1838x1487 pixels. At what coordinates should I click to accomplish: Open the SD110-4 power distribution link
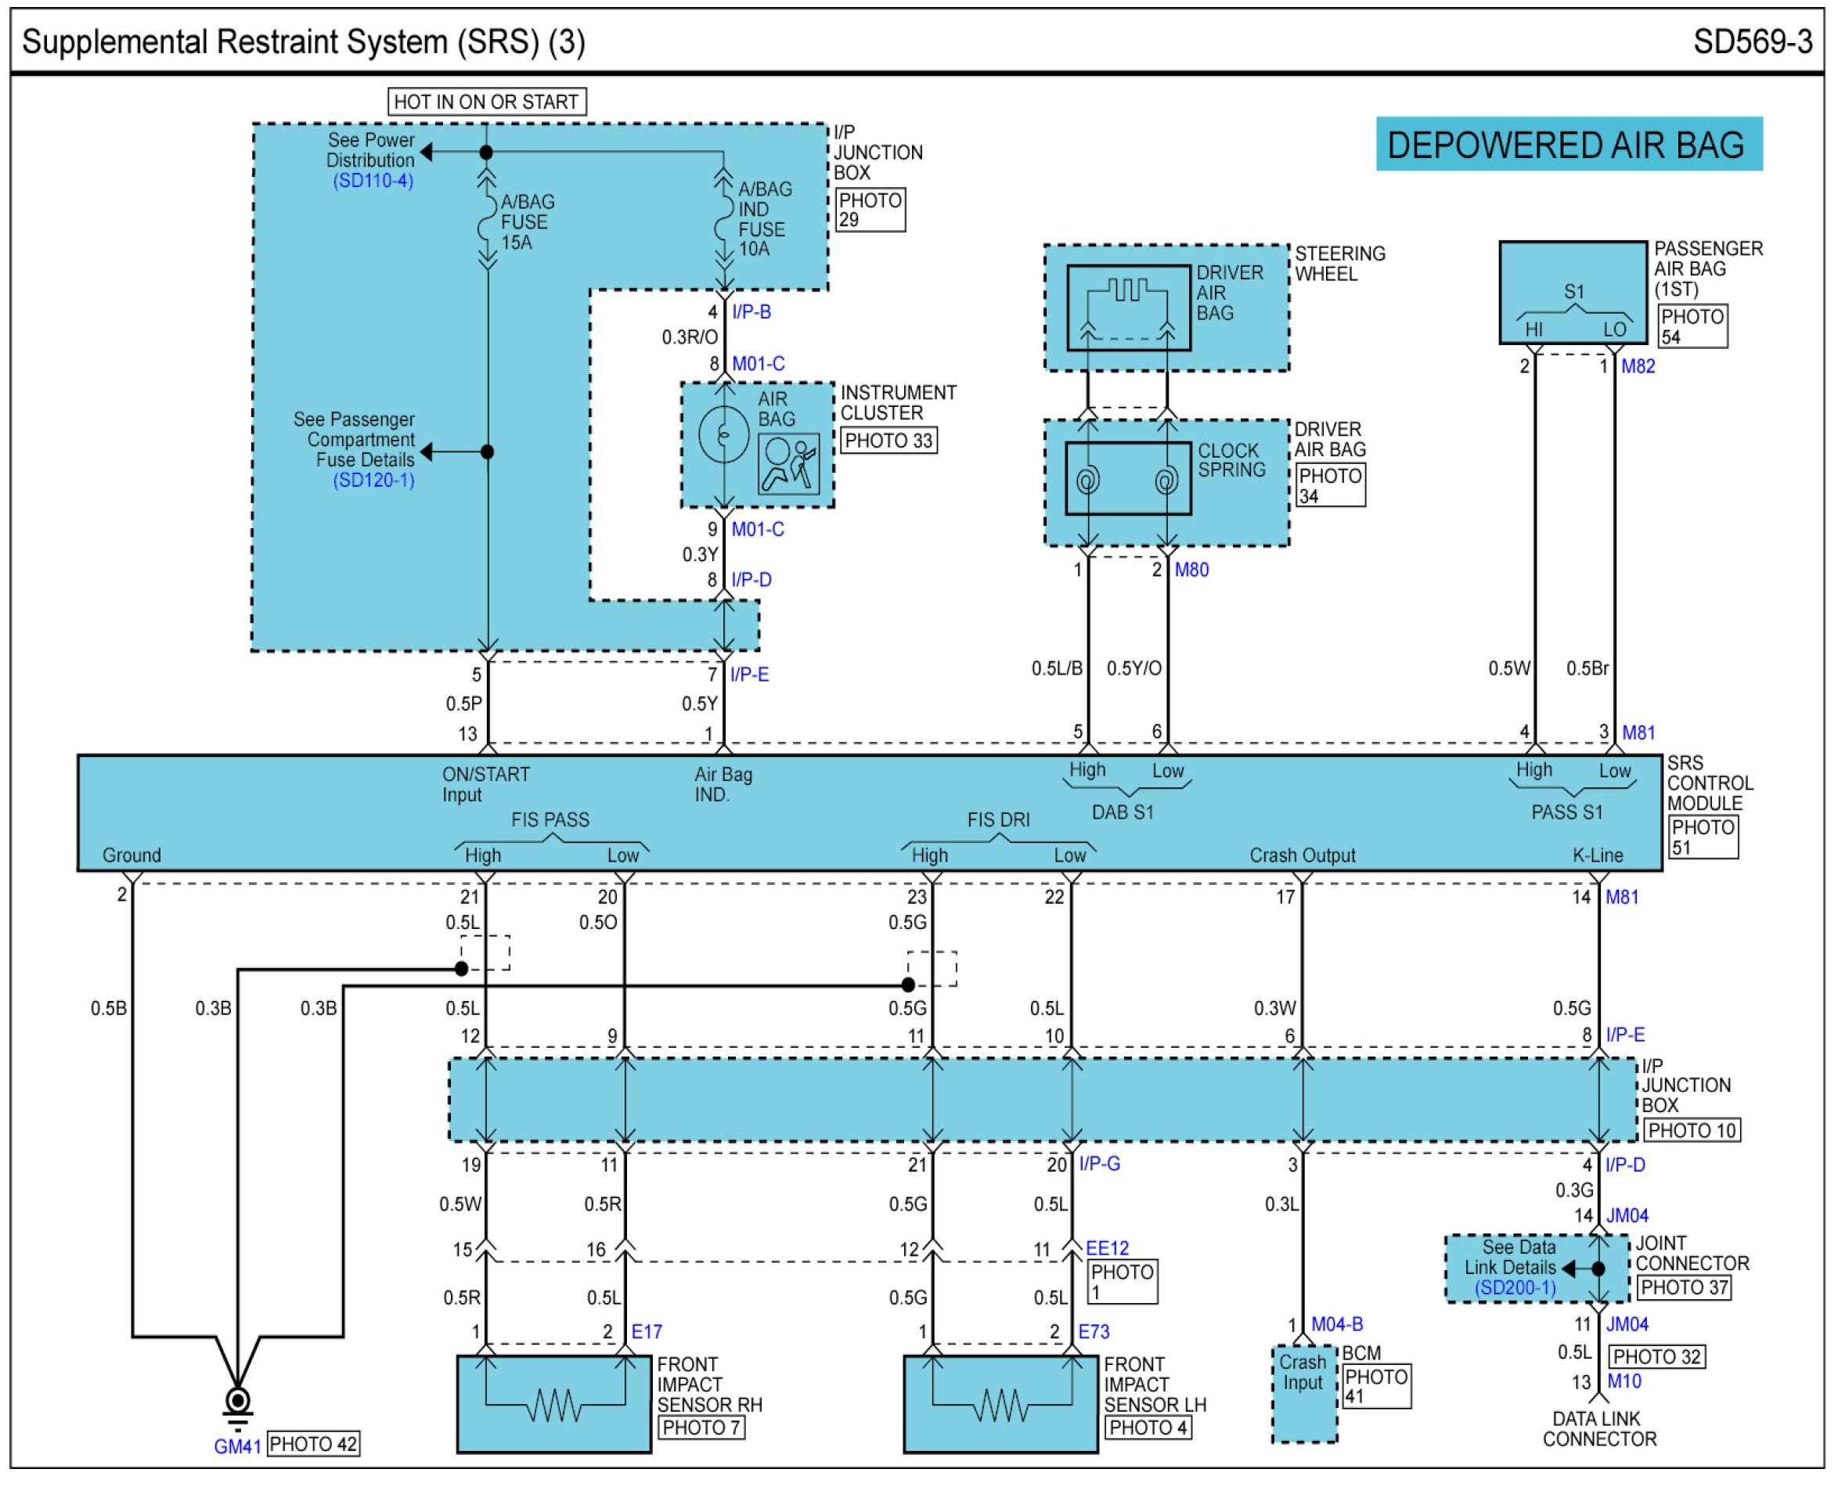373,181
